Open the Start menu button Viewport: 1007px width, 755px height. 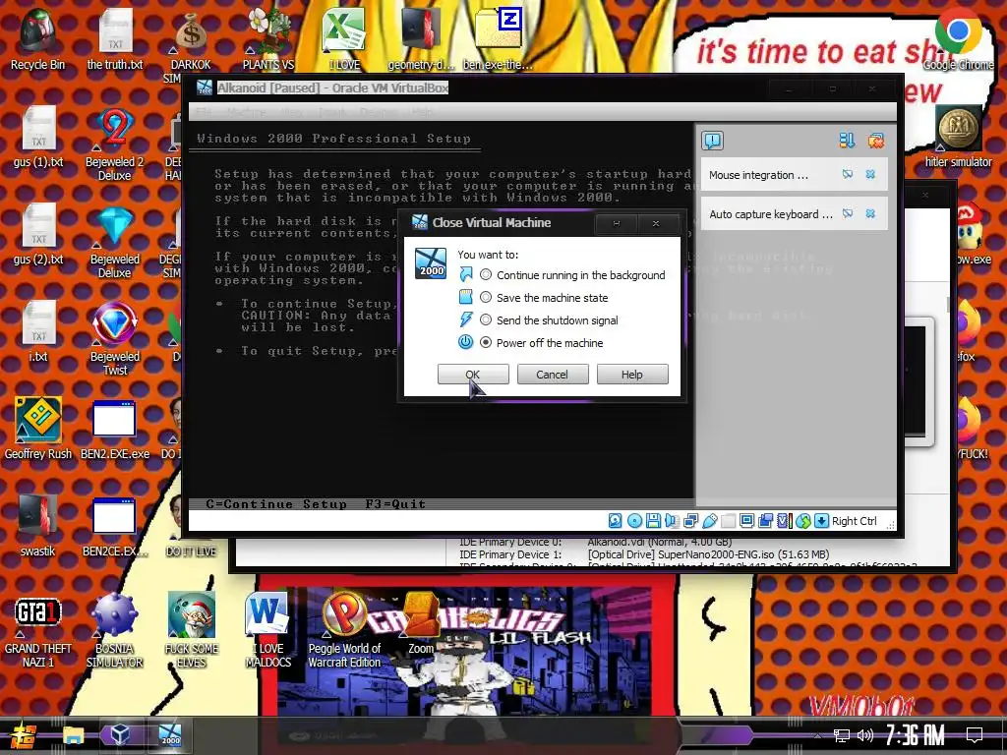24,735
